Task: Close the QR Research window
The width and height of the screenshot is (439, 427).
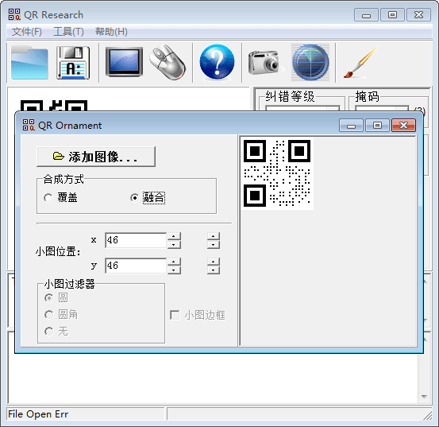Action: [418, 14]
